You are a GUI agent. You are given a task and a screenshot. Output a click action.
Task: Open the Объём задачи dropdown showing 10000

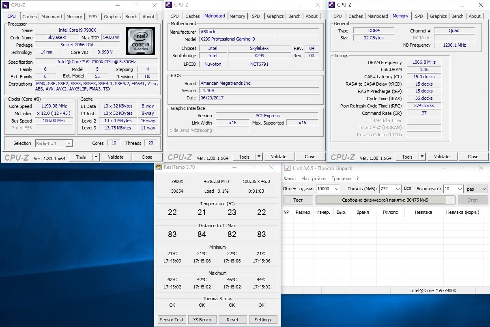click(336, 189)
